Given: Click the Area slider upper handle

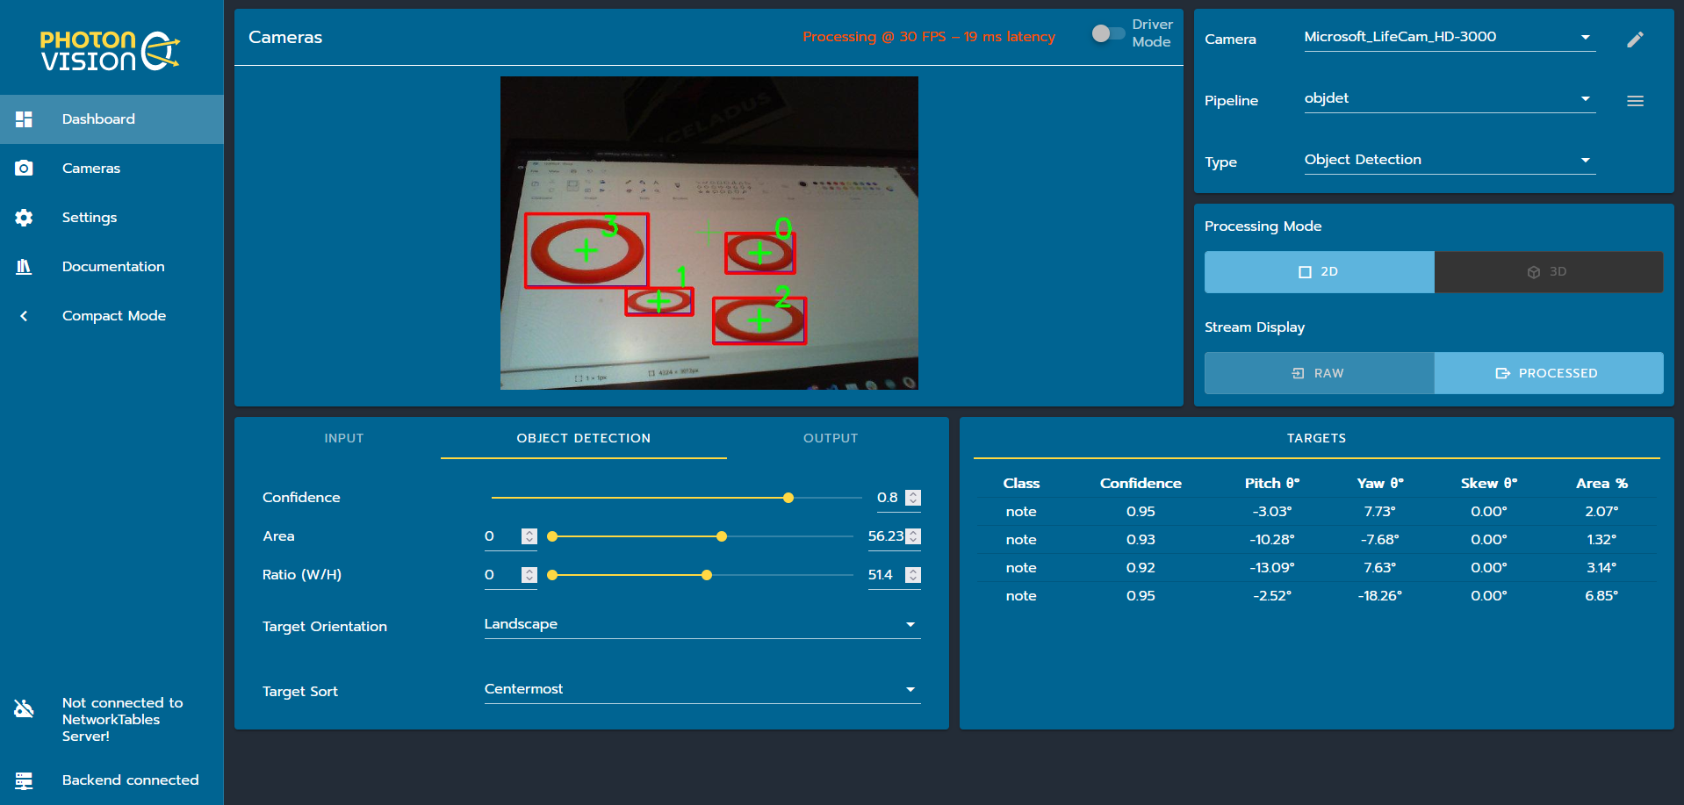Looking at the screenshot, I should tap(722, 536).
